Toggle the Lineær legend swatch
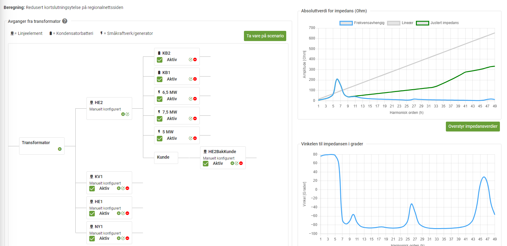This screenshot has width=507, height=246. pyautogui.click(x=394, y=23)
